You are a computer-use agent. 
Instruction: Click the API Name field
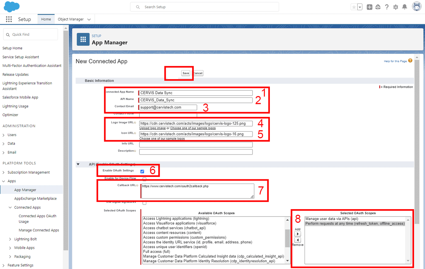coord(196,100)
